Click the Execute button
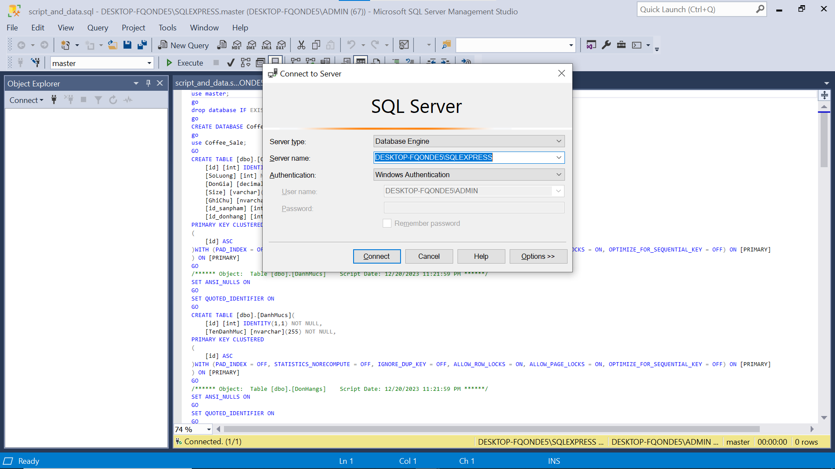This screenshot has height=469, width=835. click(185, 63)
